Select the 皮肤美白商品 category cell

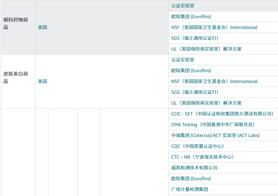click(x=18, y=81)
